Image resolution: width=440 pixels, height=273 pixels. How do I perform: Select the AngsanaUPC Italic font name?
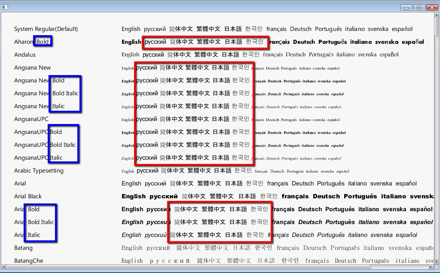(x=38, y=158)
